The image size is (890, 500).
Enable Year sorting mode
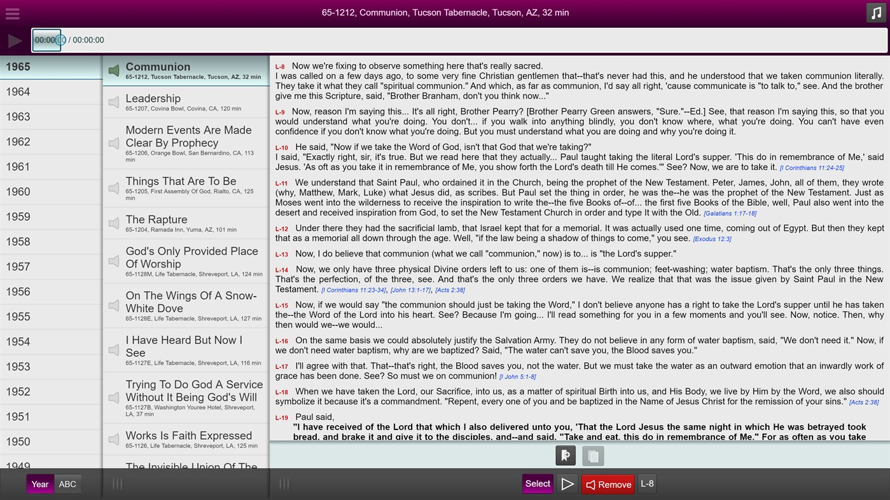(x=39, y=483)
